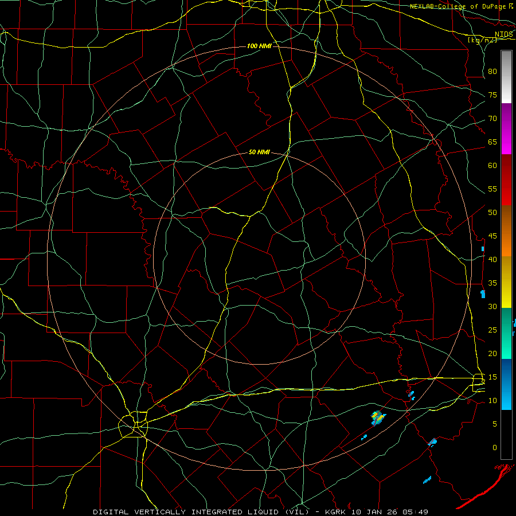Screen dimensions: 516x516
Task: Pick the purple-magenta segment of the VIL scale
Action: (x=506, y=128)
